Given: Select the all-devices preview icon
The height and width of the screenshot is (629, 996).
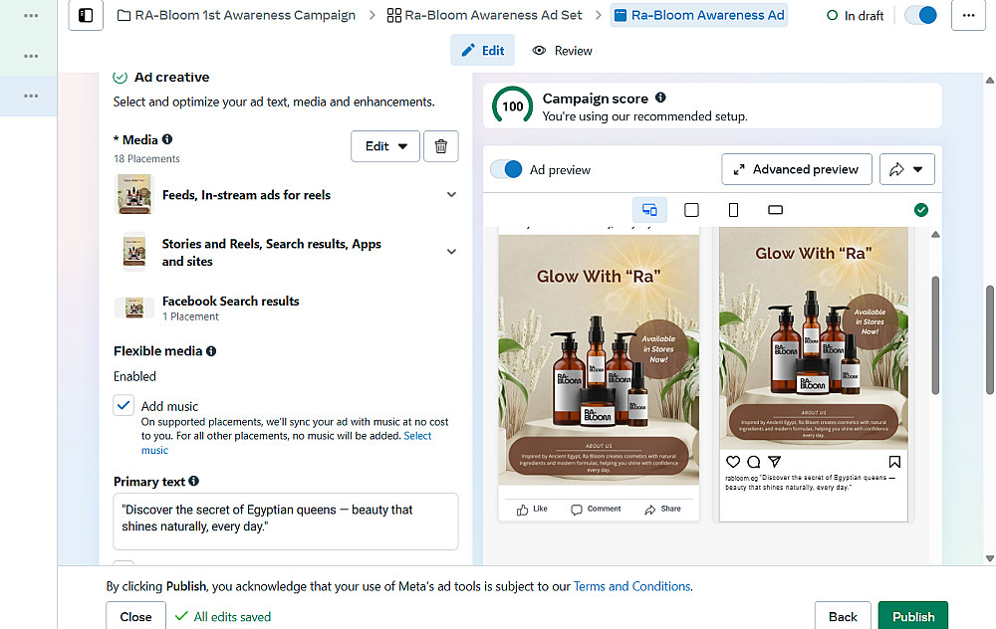Looking at the screenshot, I should pyautogui.click(x=649, y=210).
